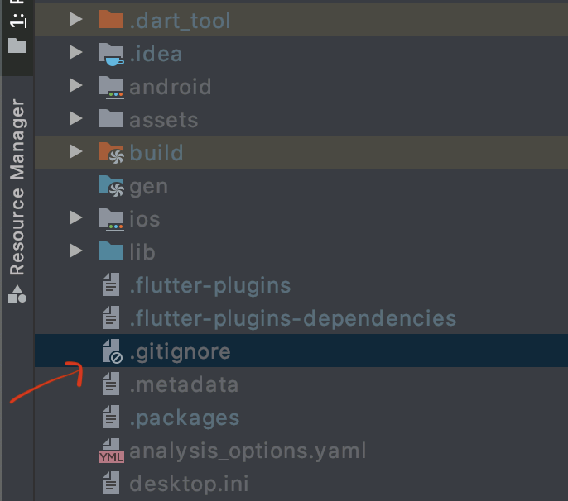
Task: Expand the .dart_tool folder arrow
Action: [x=76, y=20]
